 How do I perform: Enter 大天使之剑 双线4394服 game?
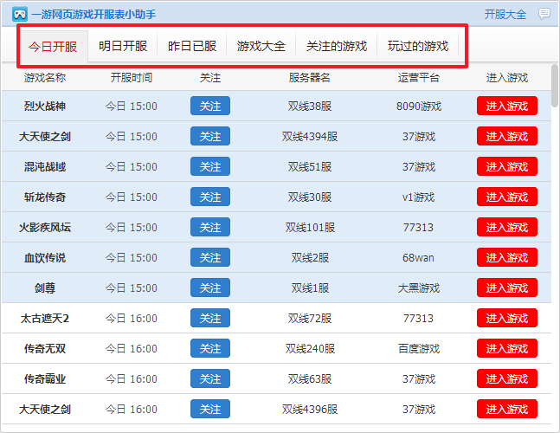coord(507,136)
